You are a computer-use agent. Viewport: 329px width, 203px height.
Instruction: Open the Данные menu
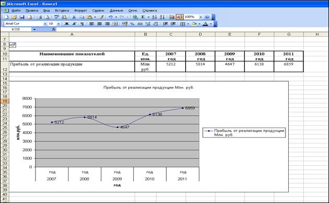(117, 10)
